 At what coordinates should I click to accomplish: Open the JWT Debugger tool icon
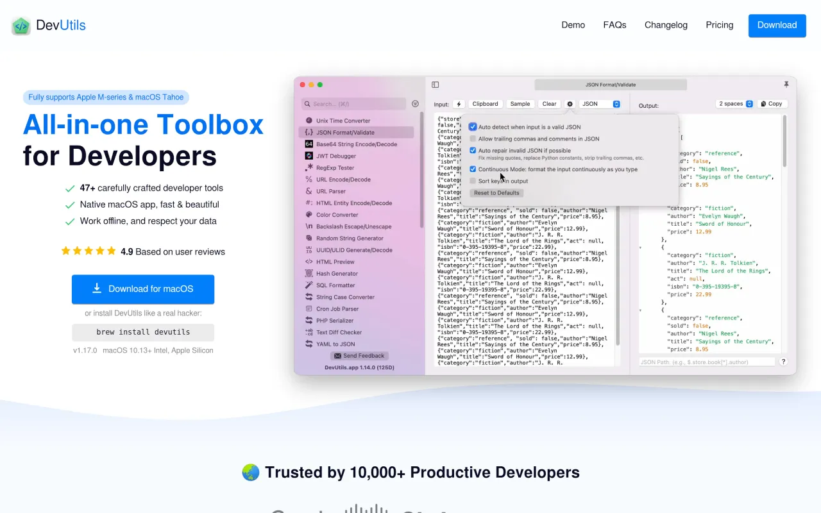coord(309,156)
